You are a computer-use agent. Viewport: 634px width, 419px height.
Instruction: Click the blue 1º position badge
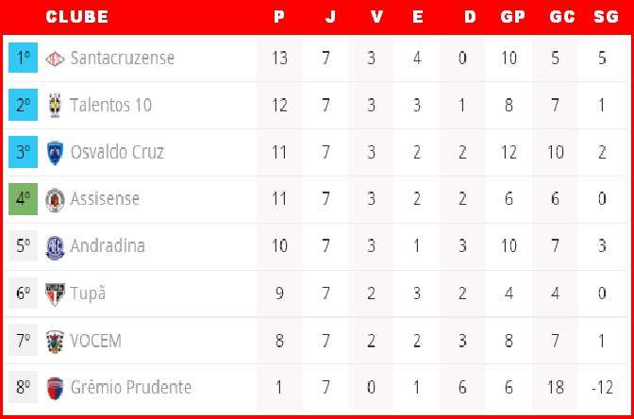pos(23,58)
